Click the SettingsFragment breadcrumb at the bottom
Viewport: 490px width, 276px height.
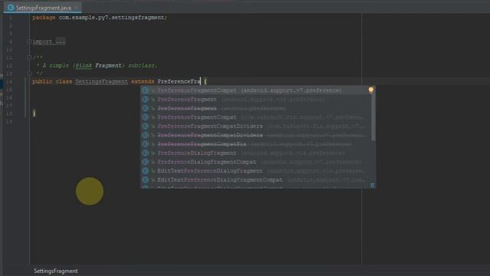(56, 271)
